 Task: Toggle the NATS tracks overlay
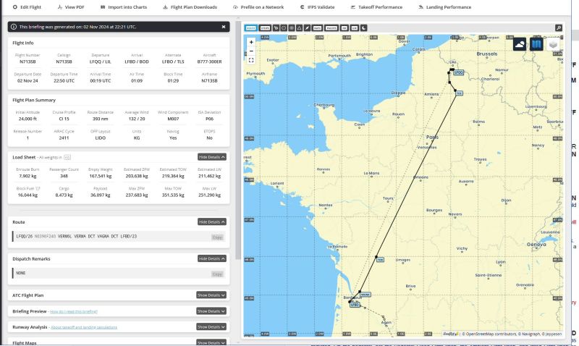[x=317, y=28]
